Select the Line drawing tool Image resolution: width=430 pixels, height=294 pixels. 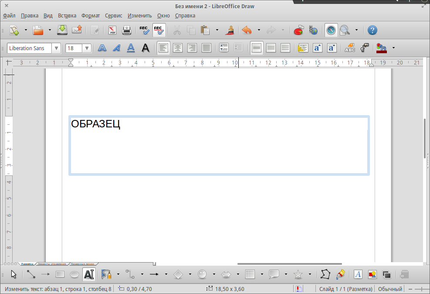tap(31, 274)
